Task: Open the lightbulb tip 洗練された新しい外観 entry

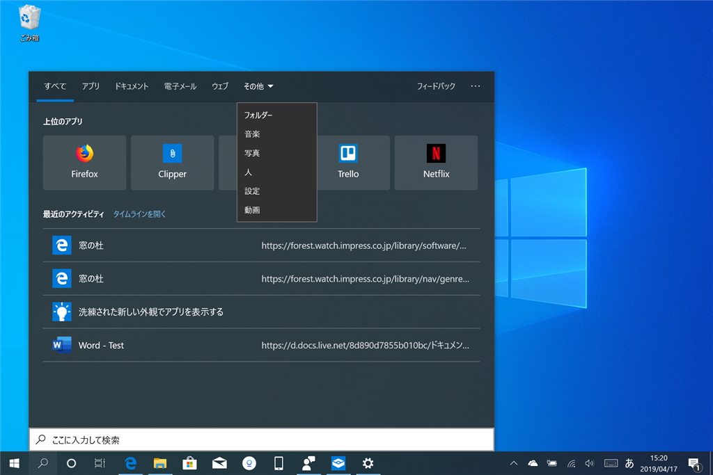Action: (x=262, y=312)
